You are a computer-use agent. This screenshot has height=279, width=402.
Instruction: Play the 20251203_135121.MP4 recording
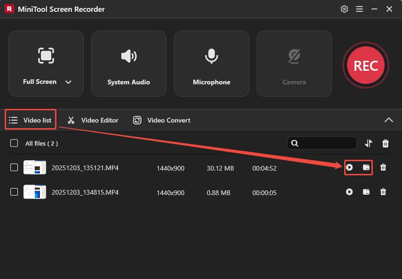pos(349,167)
